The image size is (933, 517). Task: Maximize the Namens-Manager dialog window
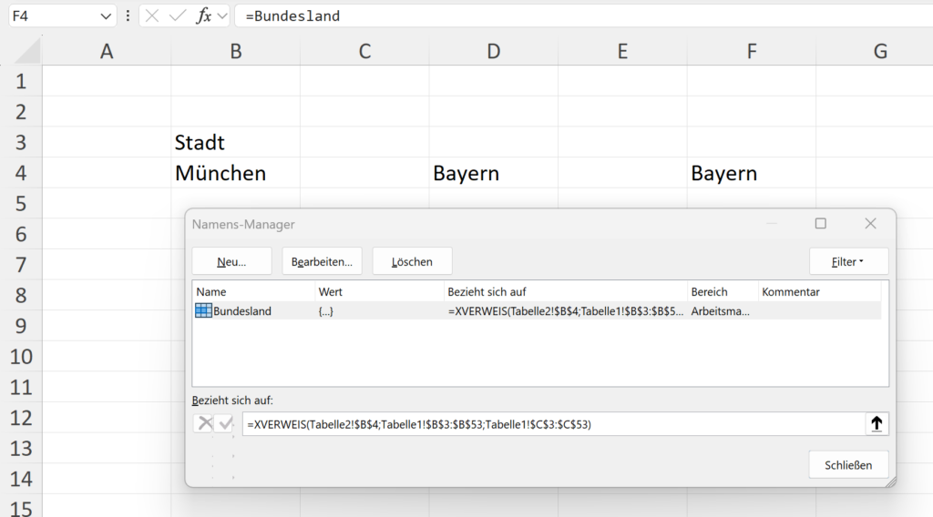point(820,224)
